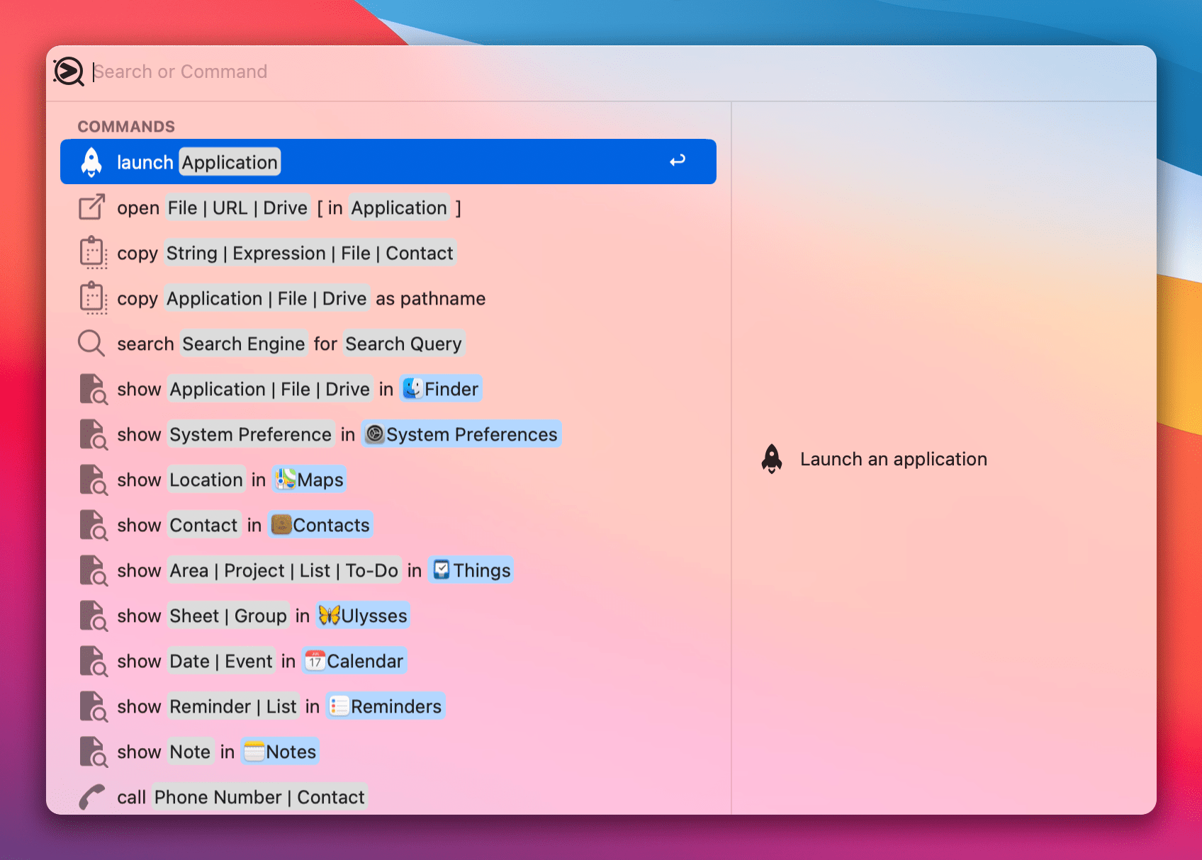Click 'Application | File | Drive' in the show row

coord(270,389)
